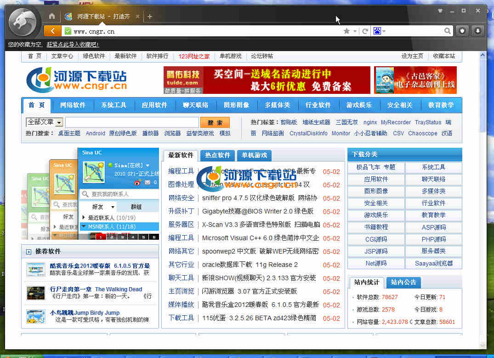This screenshot has height=358, width=494.
Task: Select slide number 4 in banner
Action: 132,237
